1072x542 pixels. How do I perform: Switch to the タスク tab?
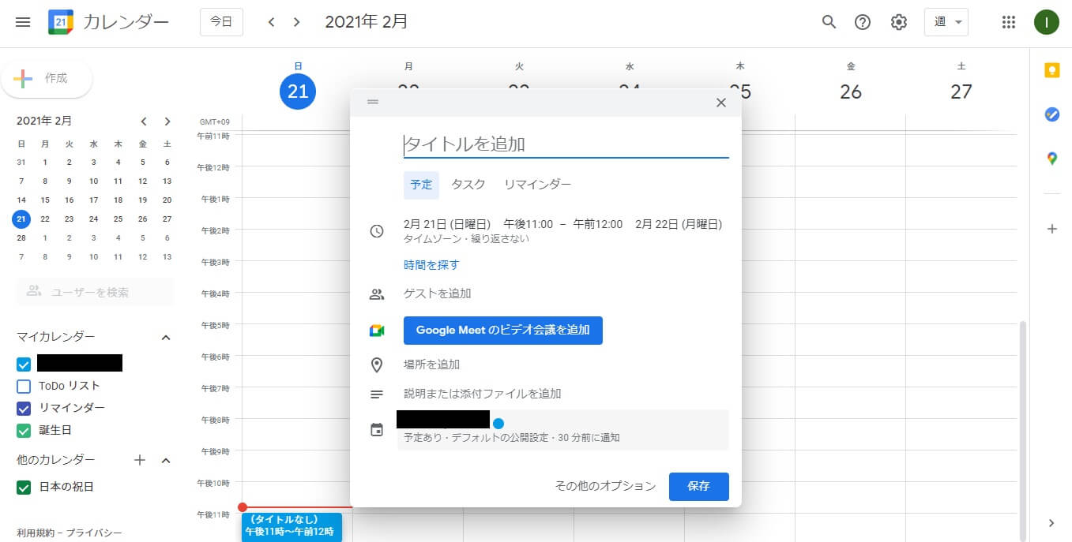(468, 185)
